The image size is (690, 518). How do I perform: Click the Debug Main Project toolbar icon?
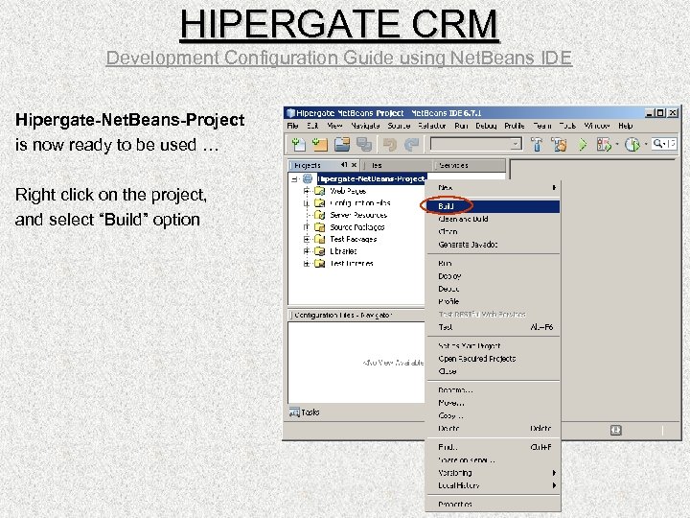604,144
